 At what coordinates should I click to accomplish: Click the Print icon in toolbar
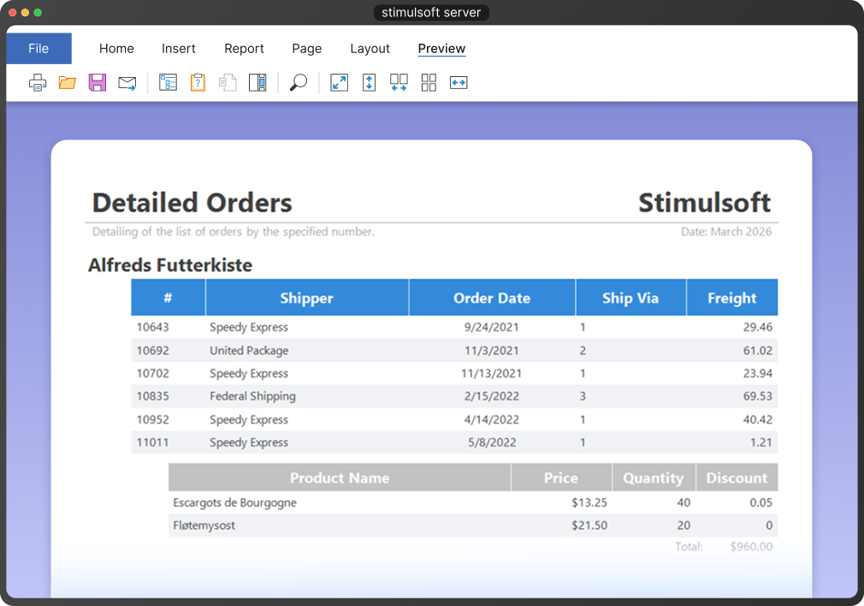38,83
